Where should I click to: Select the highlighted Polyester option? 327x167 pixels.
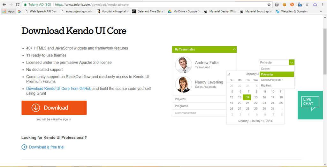click(x=277, y=74)
